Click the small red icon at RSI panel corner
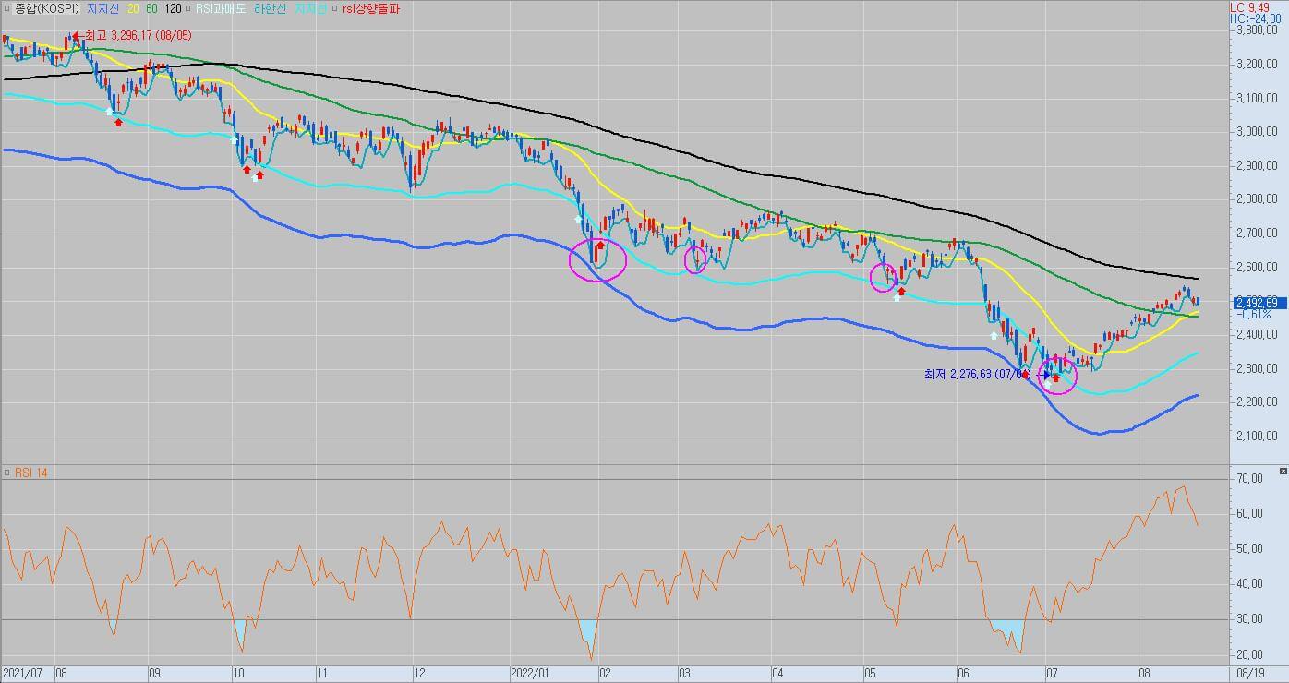The width and height of the screenshot is (1289, 683). 1283,471
